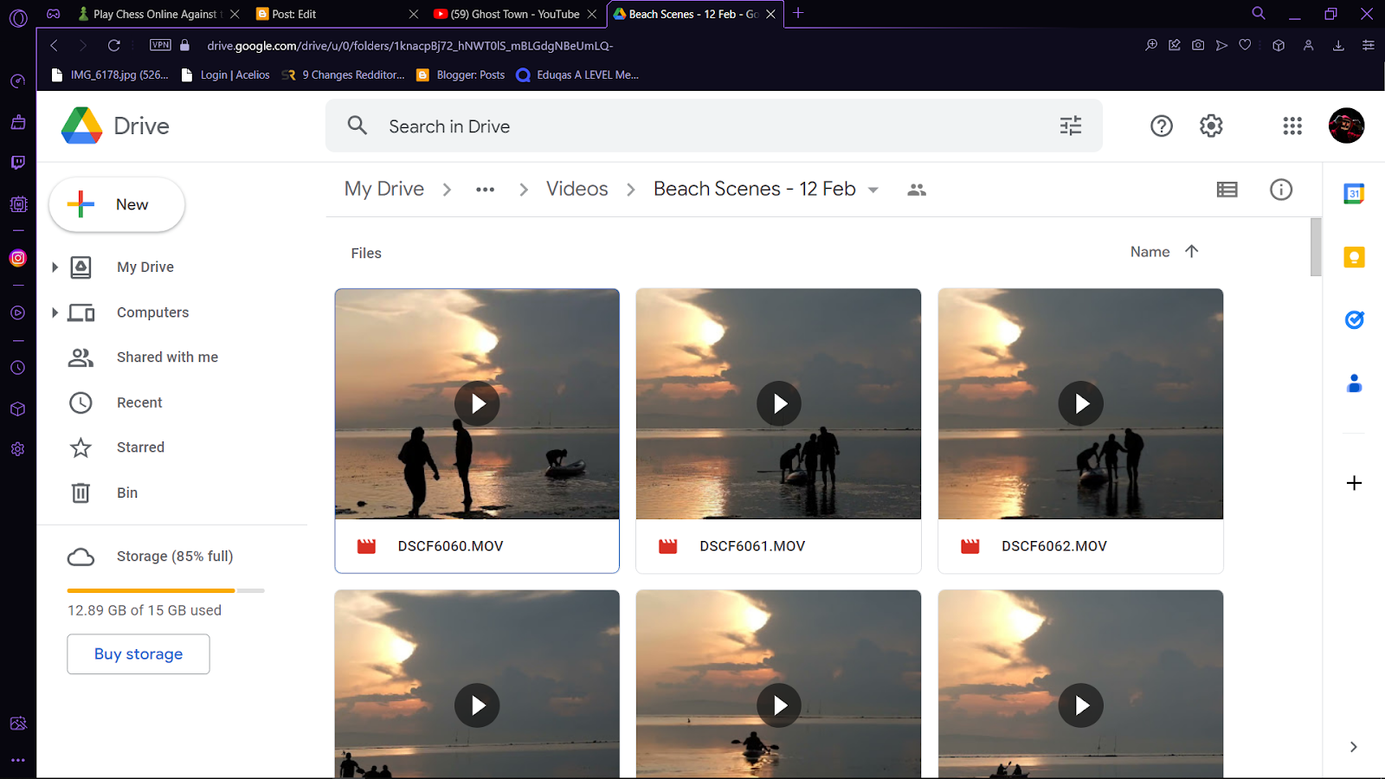
Task: Click the DSCF6062.MOV file name
Action: pos(1054,546)
